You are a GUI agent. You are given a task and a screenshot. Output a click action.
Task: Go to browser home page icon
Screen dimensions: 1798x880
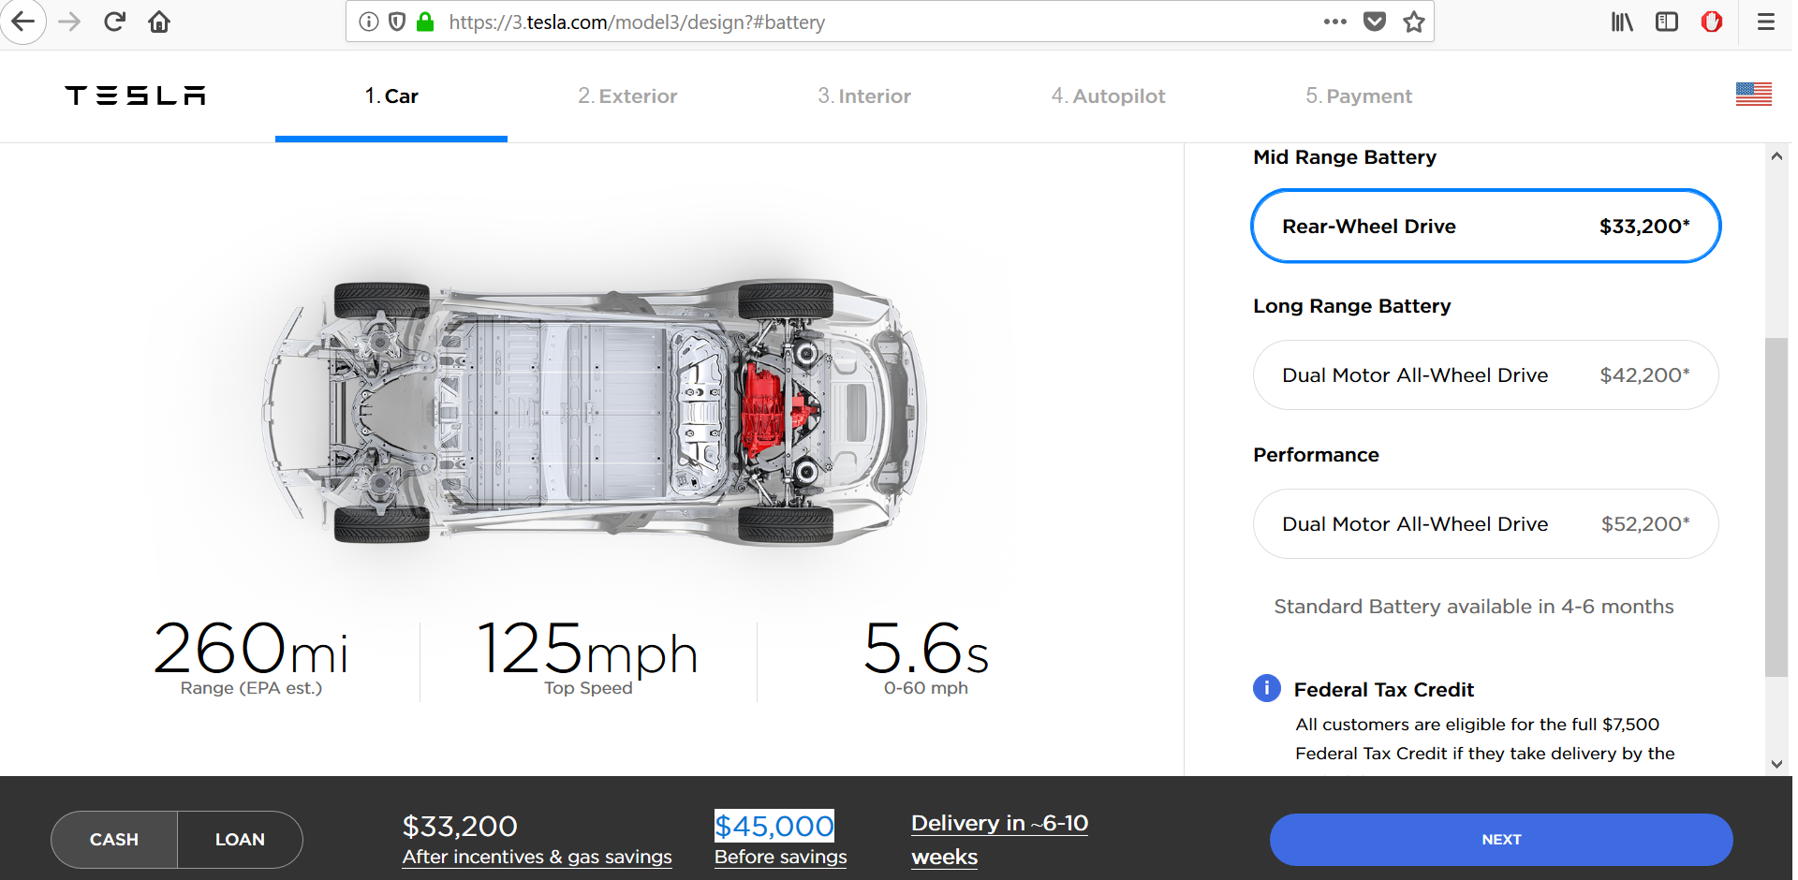point(159,22)
